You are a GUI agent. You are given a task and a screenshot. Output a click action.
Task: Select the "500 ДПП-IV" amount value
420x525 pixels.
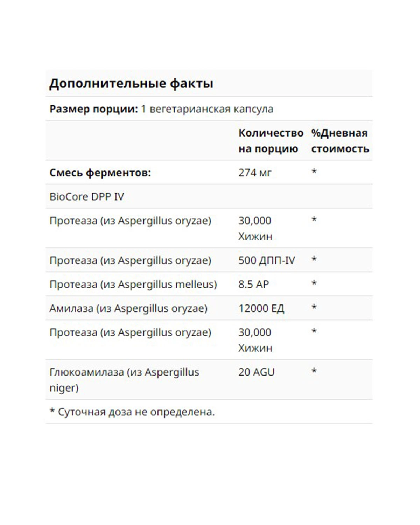pos(267,260)
